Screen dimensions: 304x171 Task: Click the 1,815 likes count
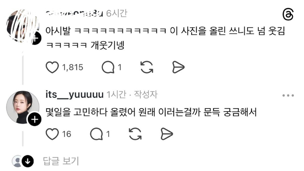point(73,67)
